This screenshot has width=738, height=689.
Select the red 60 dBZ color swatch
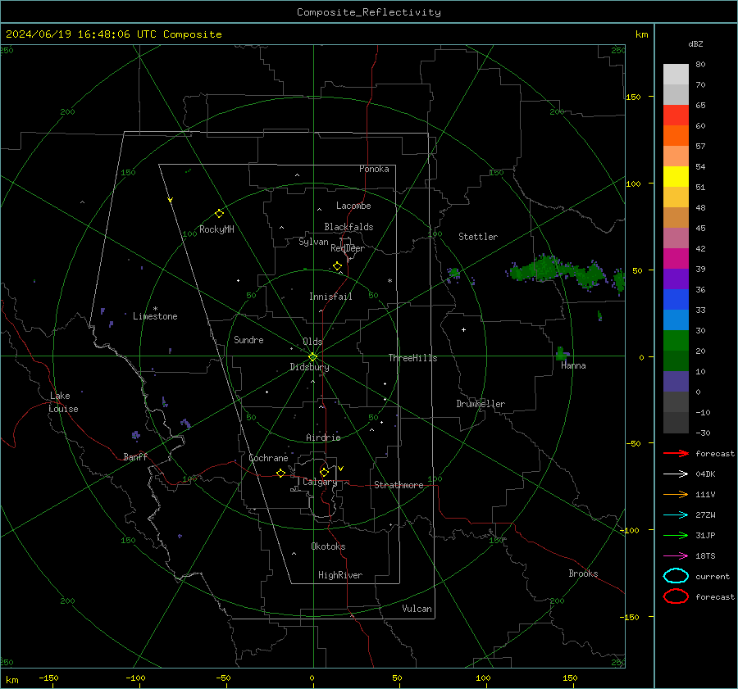[x=676, y=116]
